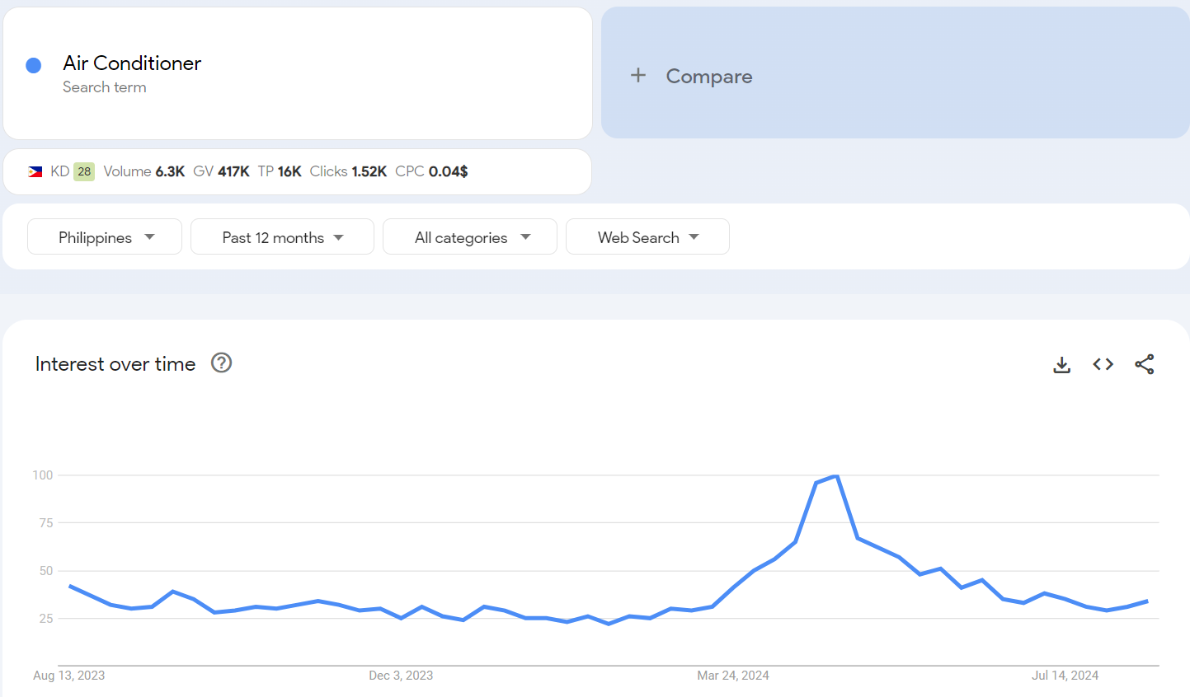Click the Mar 24, 2024 axis label
1190x697 pixels.
[732, 676]
